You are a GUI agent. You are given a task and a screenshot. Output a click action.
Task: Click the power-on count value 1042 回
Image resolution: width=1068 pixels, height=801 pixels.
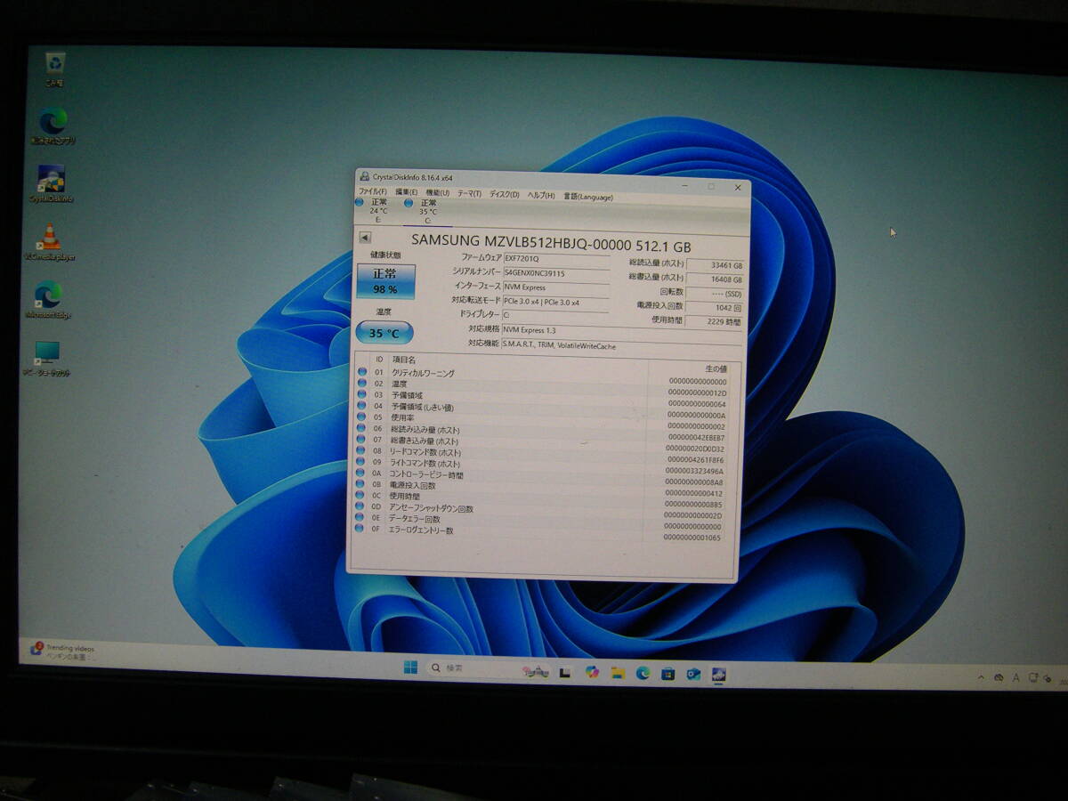pos(716,306)
